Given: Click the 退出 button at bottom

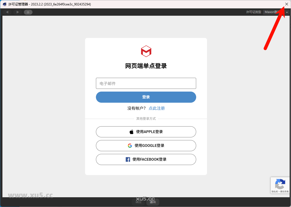Looking at the screenshot, I should 153,202.
